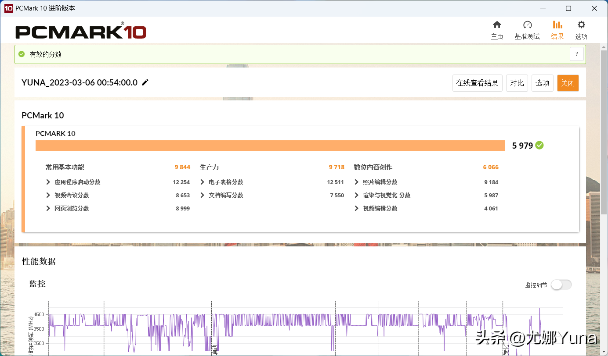Open the question mark help button
Viewport: 608px width, 356px height.
coord(577,54)
